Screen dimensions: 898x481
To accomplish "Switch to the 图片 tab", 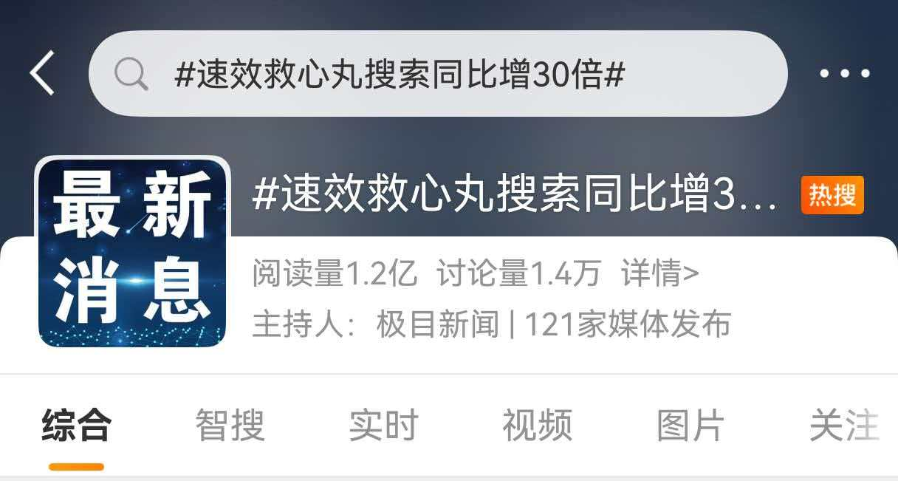I will [690, 426].
